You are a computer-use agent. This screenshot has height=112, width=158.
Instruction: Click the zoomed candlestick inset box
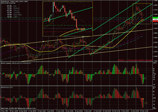coord(68,19)
